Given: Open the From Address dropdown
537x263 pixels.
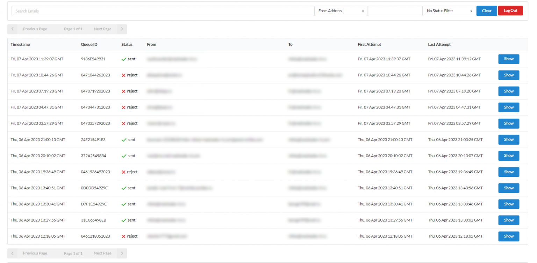Looking at the screenshot, I should (x=341, y=11).
